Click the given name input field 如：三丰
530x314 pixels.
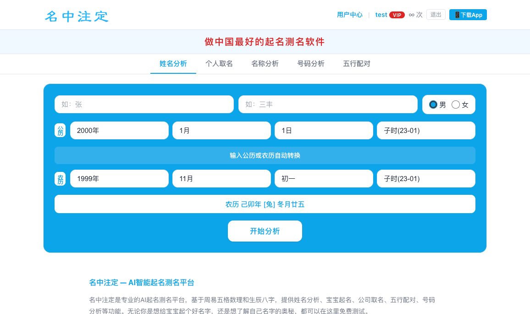(328, 105)
